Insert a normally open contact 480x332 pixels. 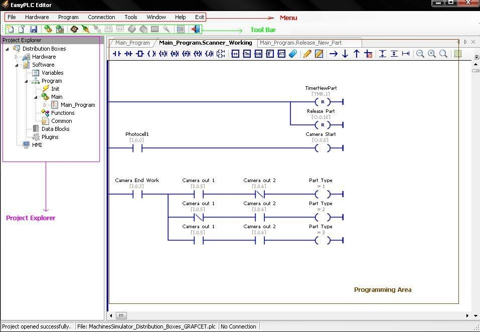tap(117, 54)
